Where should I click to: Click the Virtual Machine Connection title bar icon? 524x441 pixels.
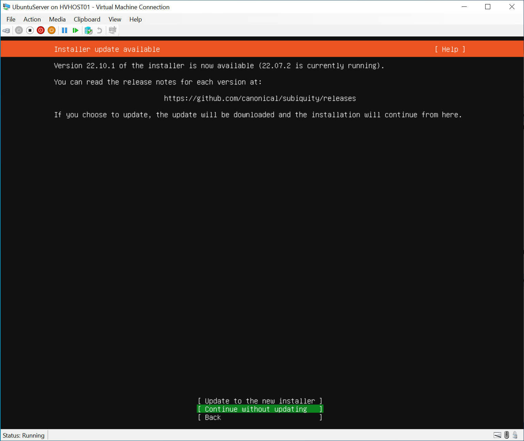pyautogui.click(x=6, y=7)
